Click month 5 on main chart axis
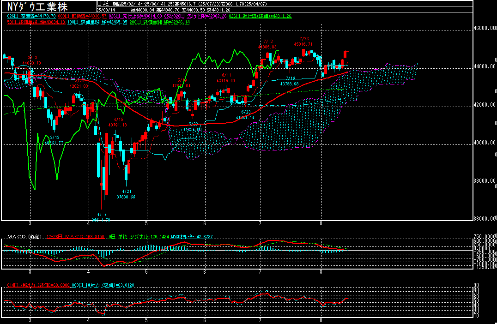The image size is (497, 324). (x=146, y=223)
